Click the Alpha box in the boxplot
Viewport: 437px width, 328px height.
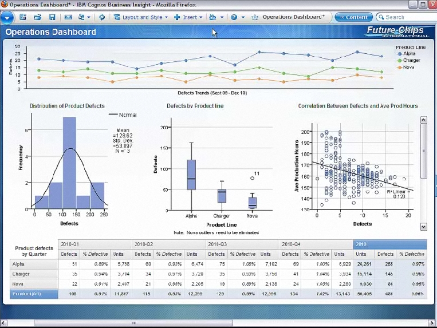tap(191, 175)
